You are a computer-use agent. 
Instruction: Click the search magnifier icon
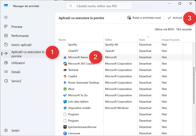71,6
